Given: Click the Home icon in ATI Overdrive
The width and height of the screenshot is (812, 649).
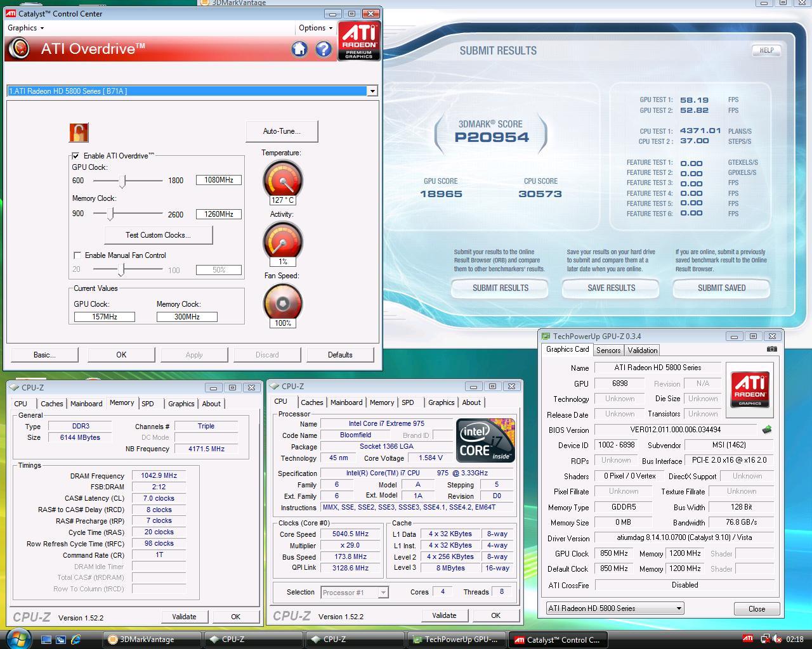Looking at the screenshot, I should click(x=299, y=49).
